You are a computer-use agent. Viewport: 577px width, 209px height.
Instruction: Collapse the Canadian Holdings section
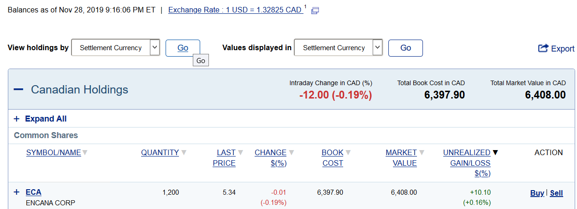[18, 89]
